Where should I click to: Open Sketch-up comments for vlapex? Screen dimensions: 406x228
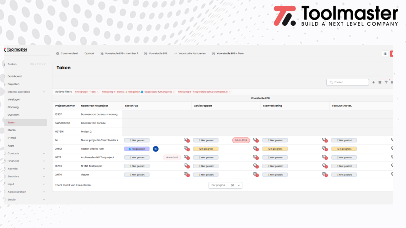(x=187, y=175)
